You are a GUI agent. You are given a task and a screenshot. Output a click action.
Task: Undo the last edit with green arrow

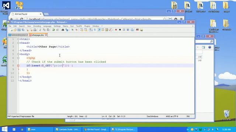click(x=53, y=30)
